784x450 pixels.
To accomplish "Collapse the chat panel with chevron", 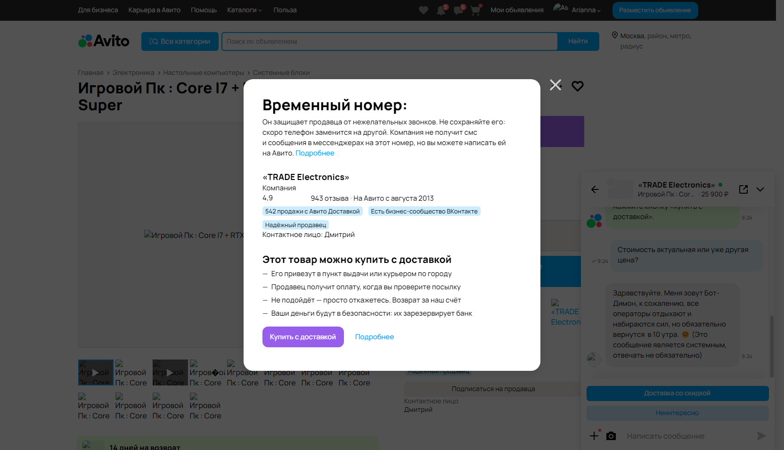I will (760, 189).
